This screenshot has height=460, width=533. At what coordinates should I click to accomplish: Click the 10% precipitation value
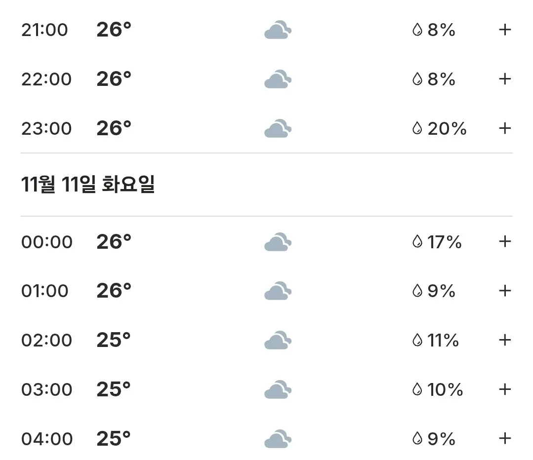coord(445,389)
